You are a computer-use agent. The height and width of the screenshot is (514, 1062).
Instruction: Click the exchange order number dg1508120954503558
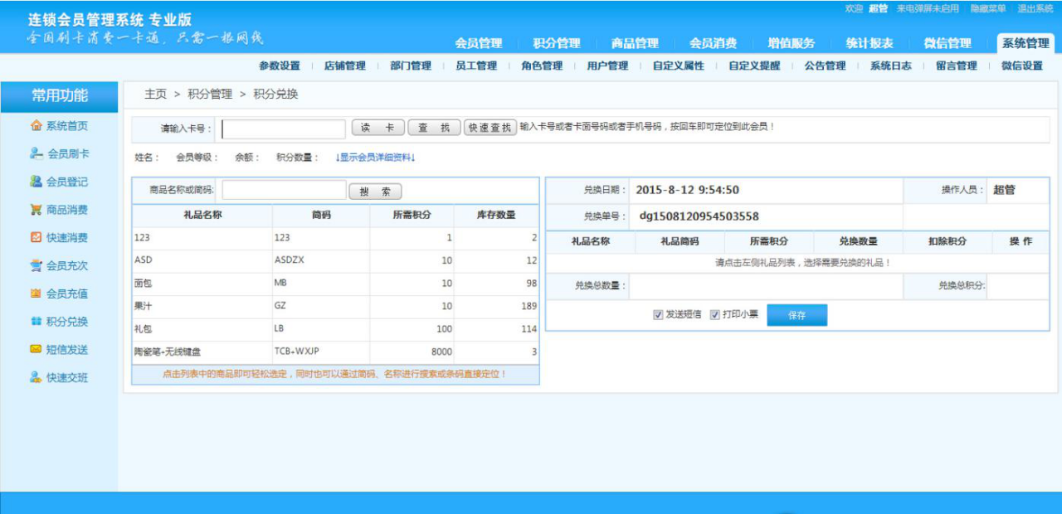pyautogui.click(x=699, y=216)
